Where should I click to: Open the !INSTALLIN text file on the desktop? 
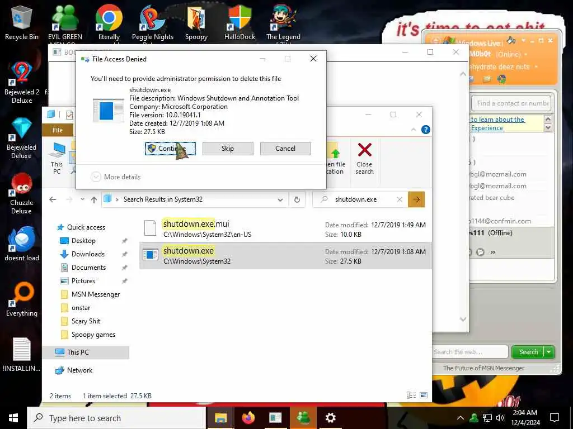(x=22, y=355)
